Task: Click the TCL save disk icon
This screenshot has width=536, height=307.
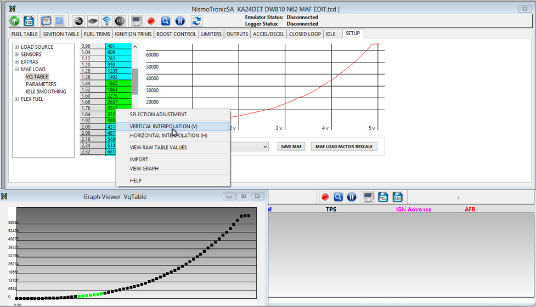Action: pyautogui.click(x=383, y=197)
